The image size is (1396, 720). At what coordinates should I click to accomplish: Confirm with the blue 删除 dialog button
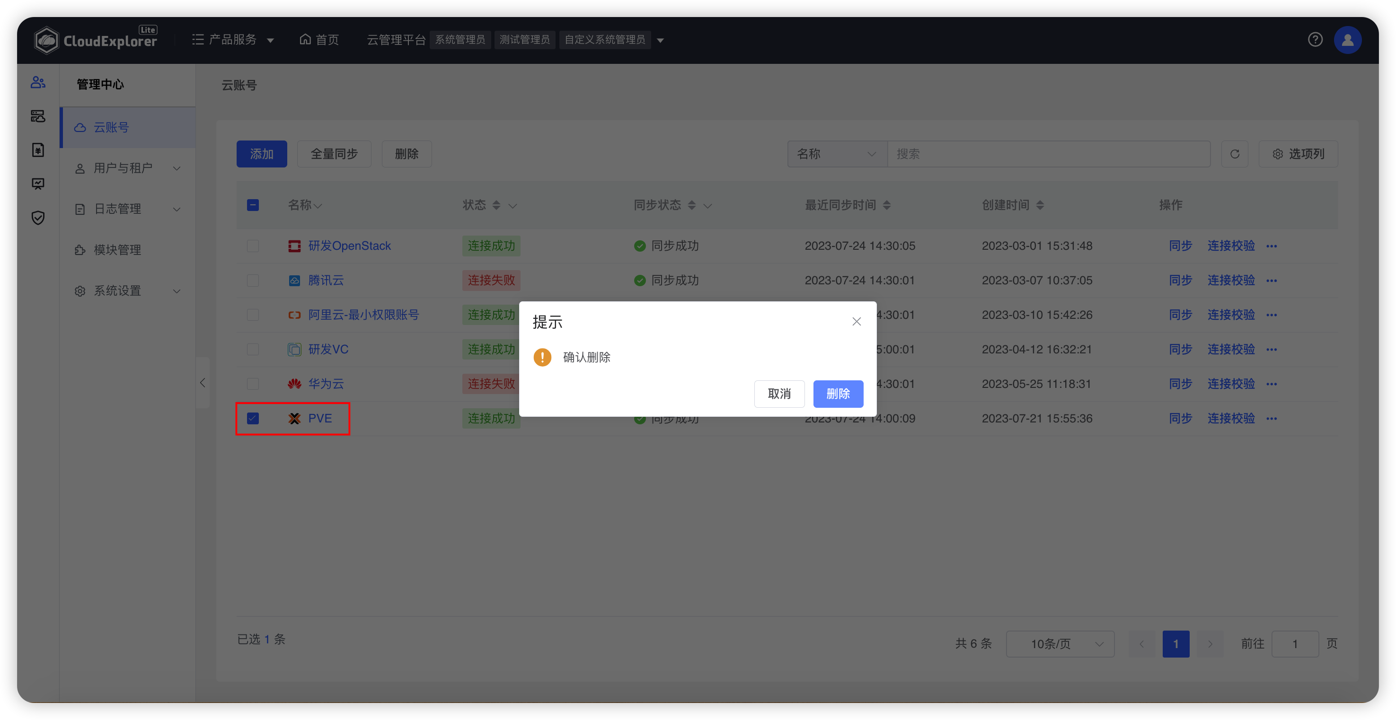point(838,394)
